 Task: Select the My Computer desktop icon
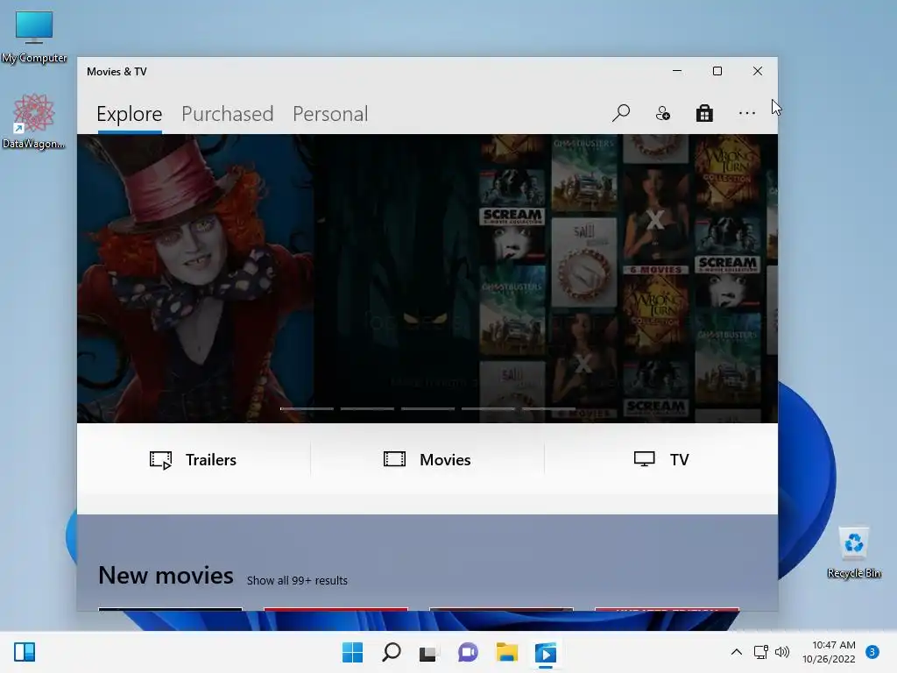pyautogui.click(x=34, y=37)
